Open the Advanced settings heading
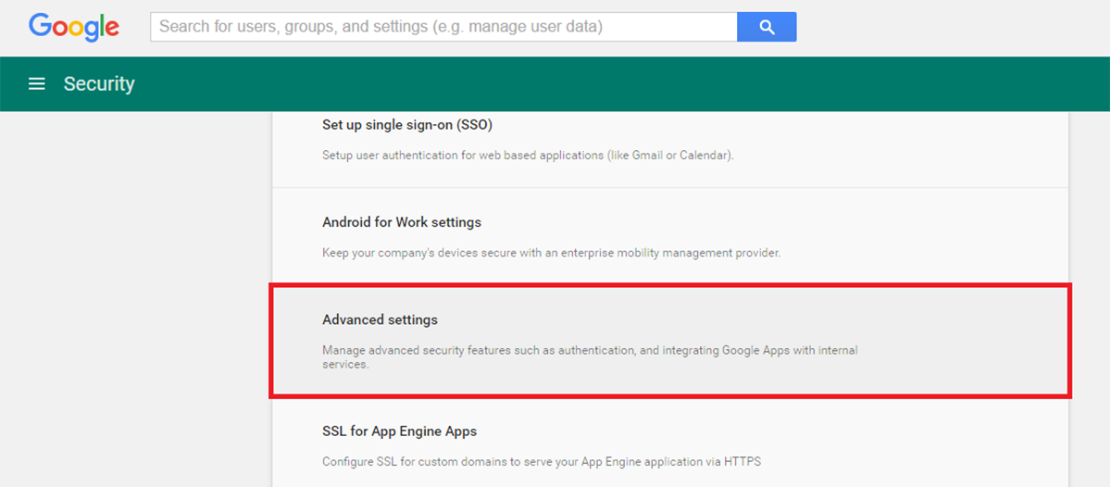Image resolution: width=1111 pixels, height=487 pixels. click(380, 319)
